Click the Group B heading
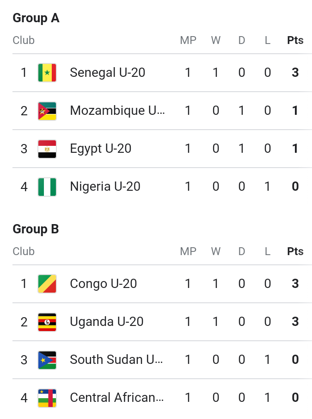 pos(36,229)
